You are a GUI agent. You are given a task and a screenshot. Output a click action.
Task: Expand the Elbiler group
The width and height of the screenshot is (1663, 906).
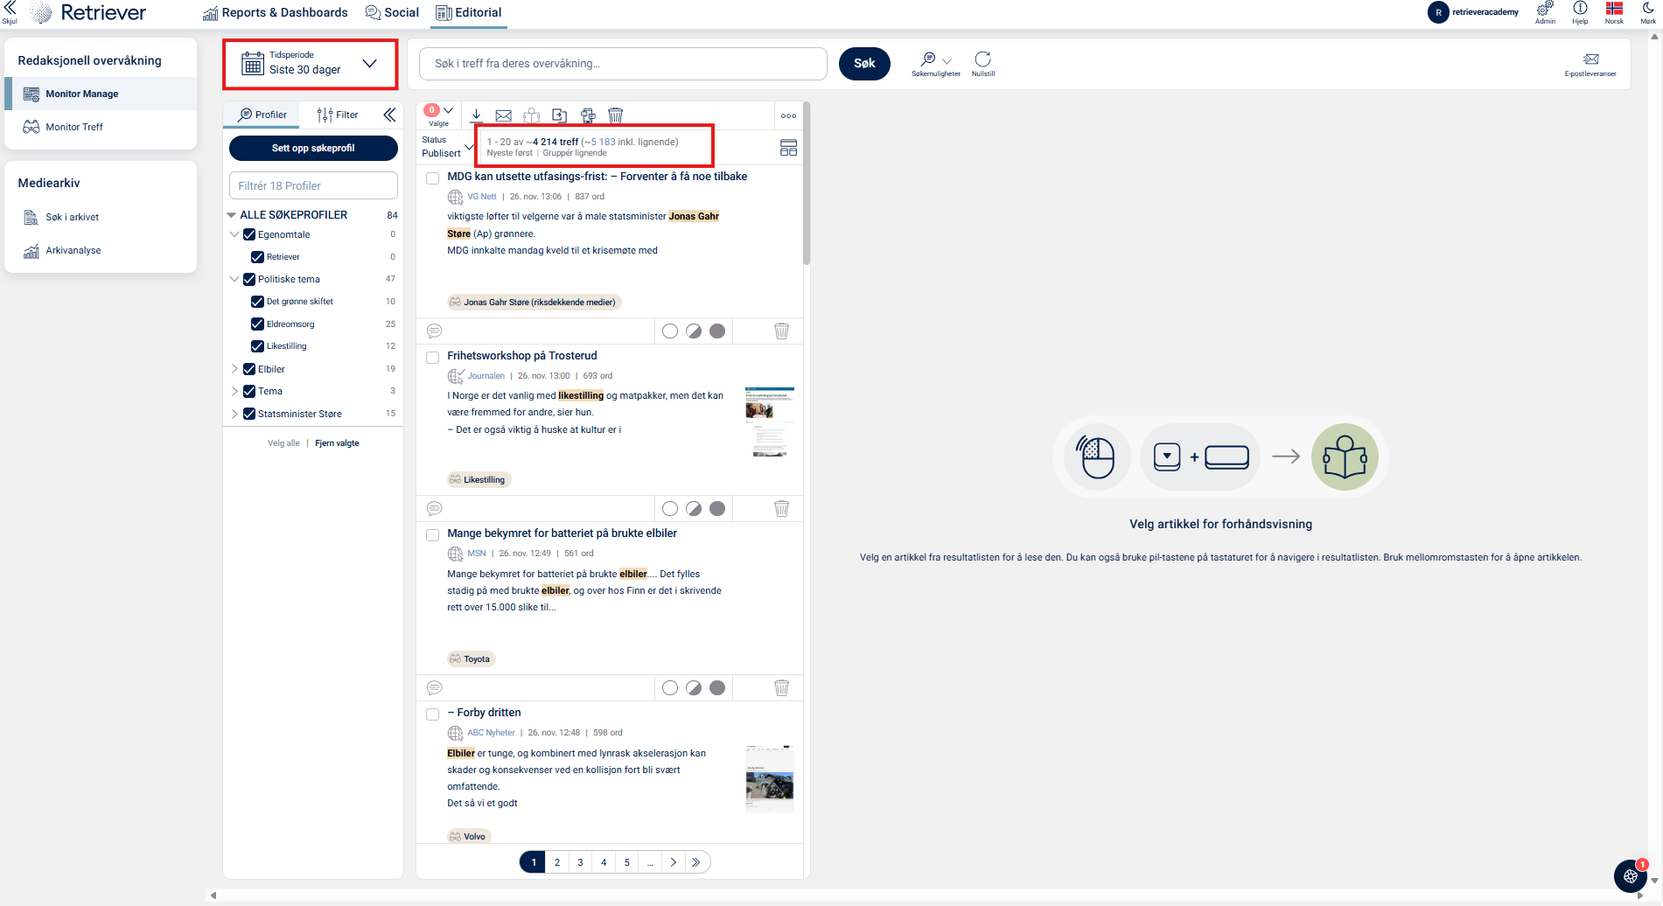[x=234, y=369]
